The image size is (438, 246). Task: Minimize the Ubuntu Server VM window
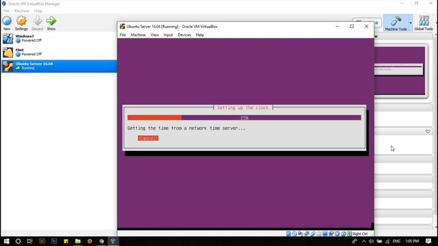[337, 27]
